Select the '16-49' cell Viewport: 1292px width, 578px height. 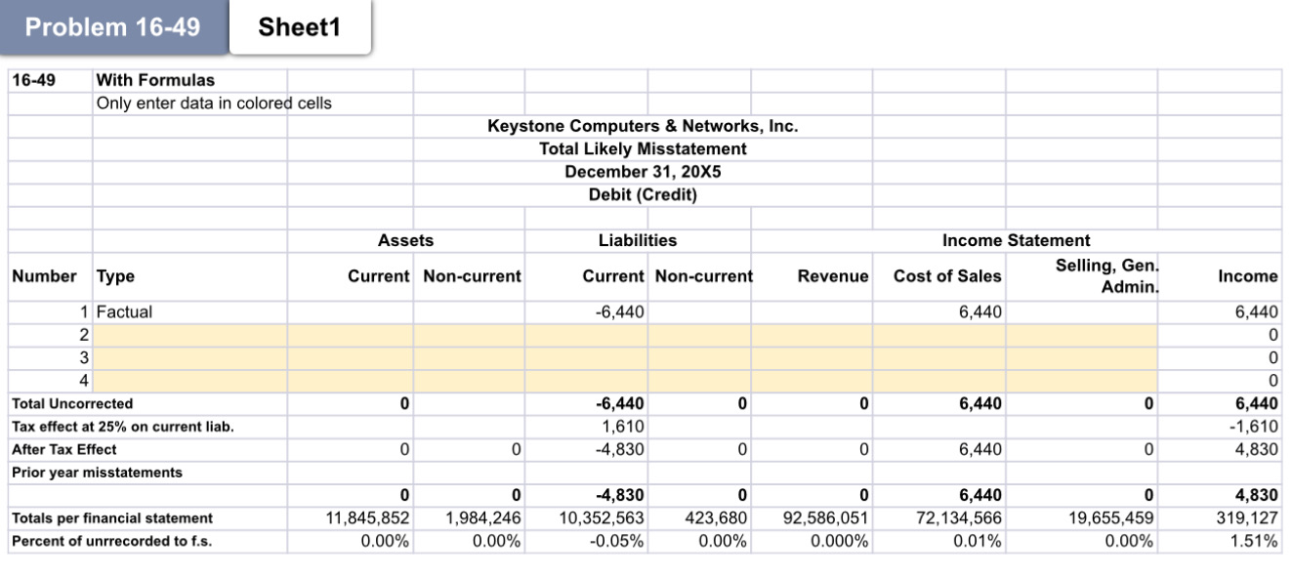click(x=51, y=80)
